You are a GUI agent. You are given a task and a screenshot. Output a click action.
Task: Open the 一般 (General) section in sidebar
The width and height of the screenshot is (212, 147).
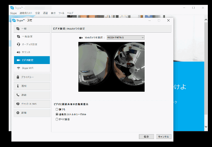(x=32, y=28)
